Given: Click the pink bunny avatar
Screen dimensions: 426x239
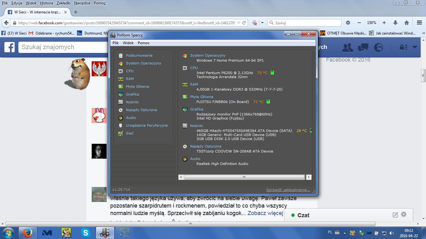Looking at the screenshot, I should [99, 115].
